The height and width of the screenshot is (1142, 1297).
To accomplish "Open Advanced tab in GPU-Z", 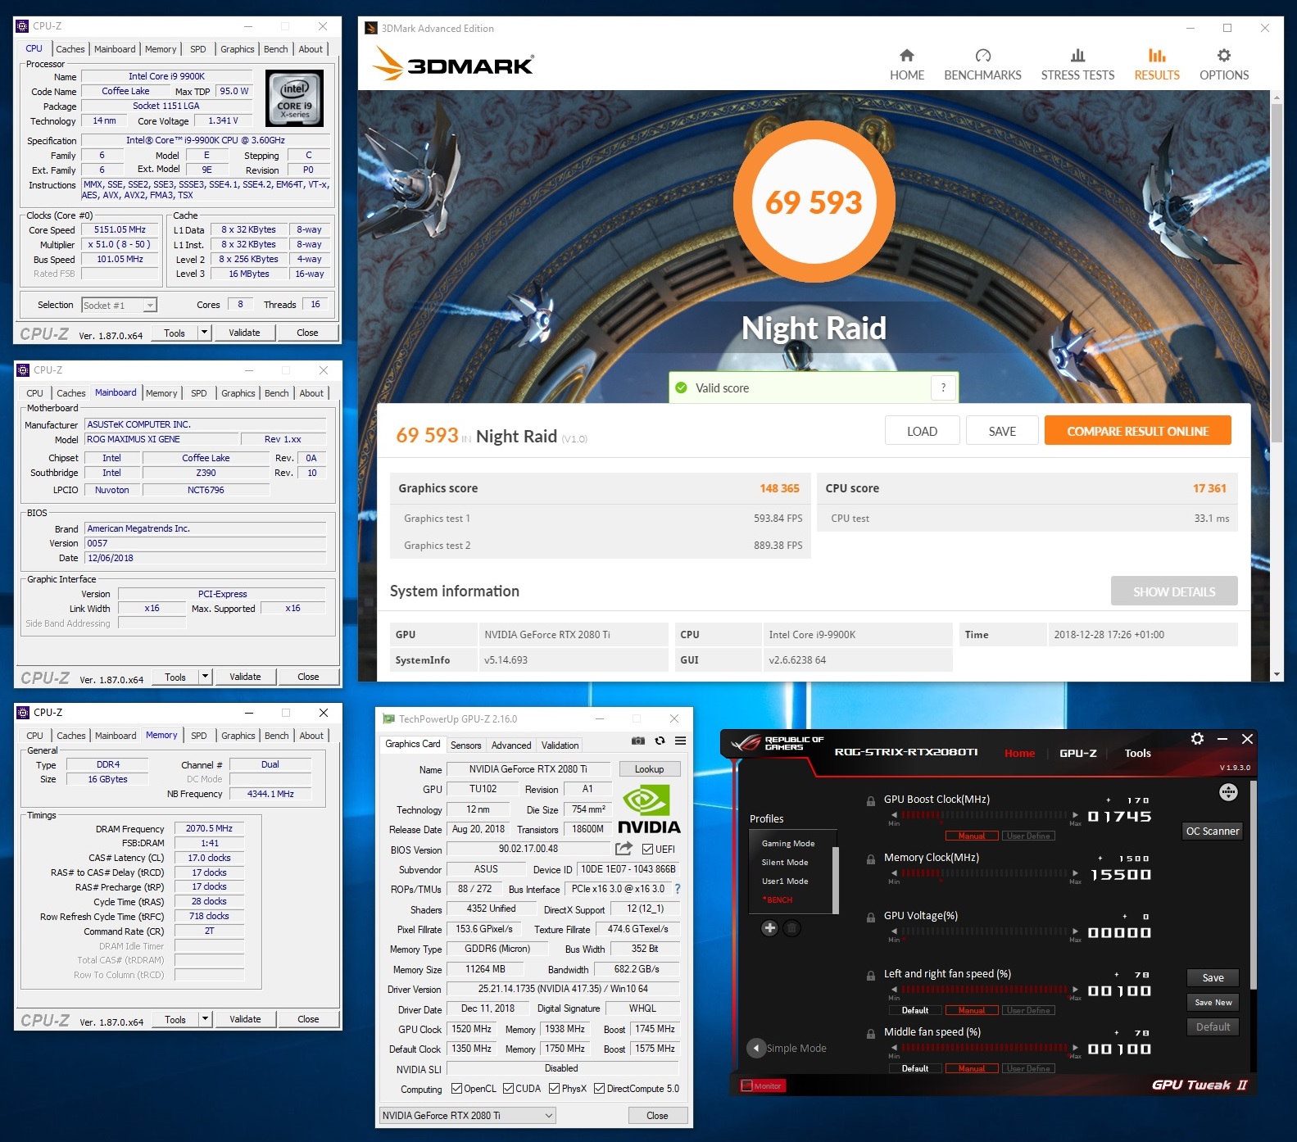I will tap(511, 745).
